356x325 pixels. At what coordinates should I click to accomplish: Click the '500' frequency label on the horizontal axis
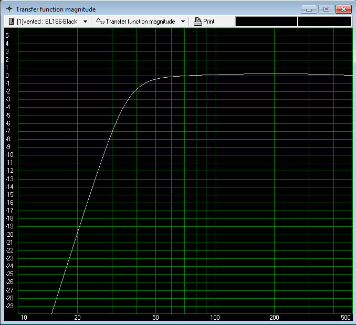coord(346,318)
